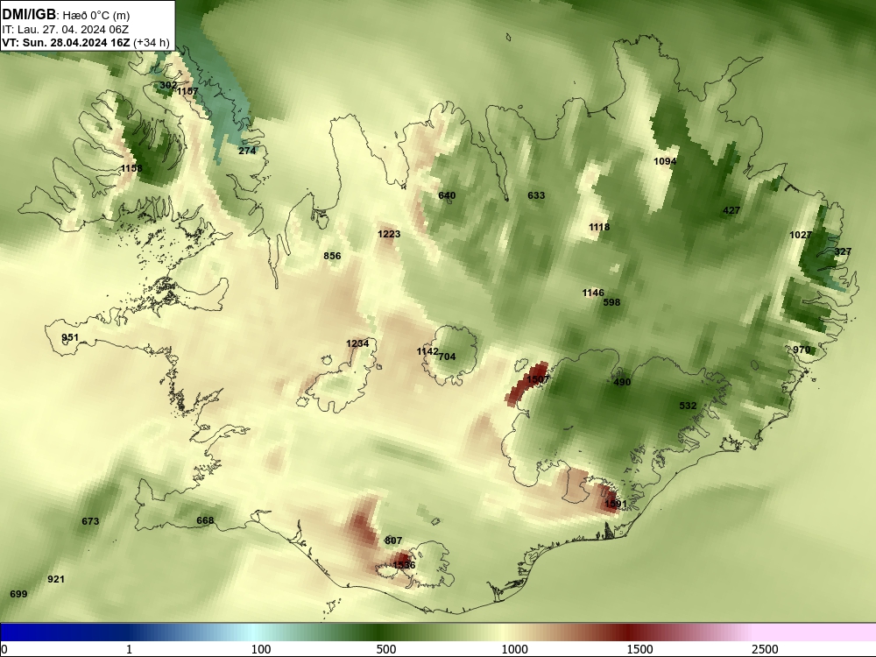Click the 'IT: Lau. 27. 04. 2024 06Z' line
Image resolution: width=876 pixels, height=657 pixels.
point(64,30)
